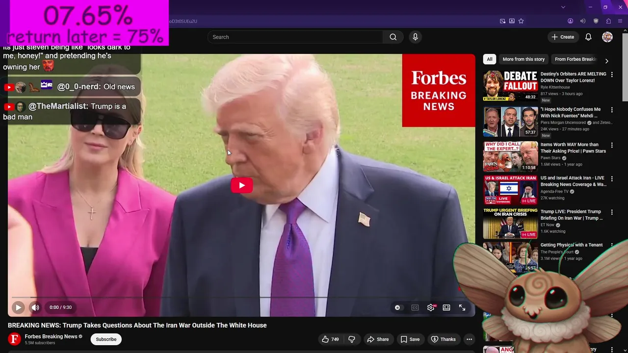The height and width of the screenshot is (353, 628).
Task: Open the browser extensions puzzle icon
Action: 608,21
